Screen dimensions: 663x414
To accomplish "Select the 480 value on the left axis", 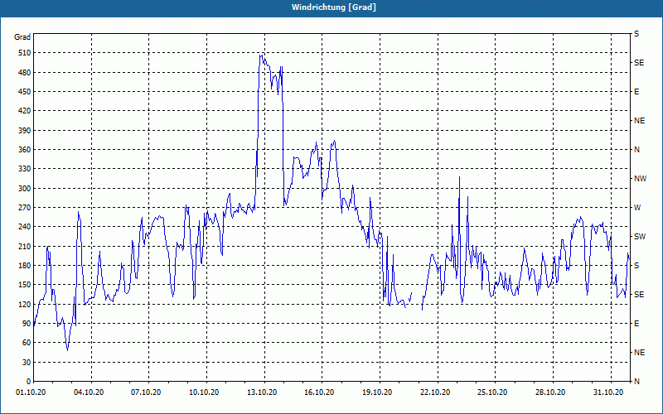I will point(25,73).
